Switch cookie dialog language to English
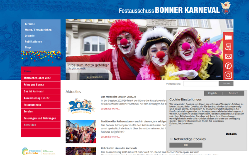 point(212,93)
